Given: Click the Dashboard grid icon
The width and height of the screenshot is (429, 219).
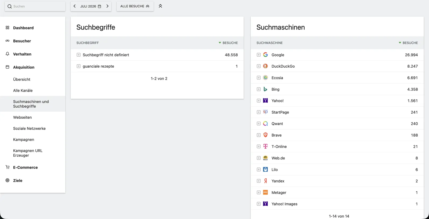Looking at the screenshot, I should coord(8,28).
